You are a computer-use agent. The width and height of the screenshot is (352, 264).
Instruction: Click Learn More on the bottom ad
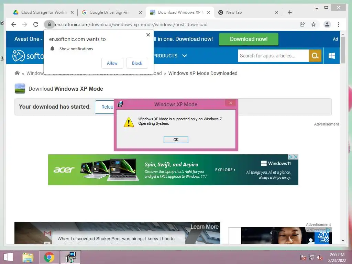pyautogui.click(x=204, y=227)
